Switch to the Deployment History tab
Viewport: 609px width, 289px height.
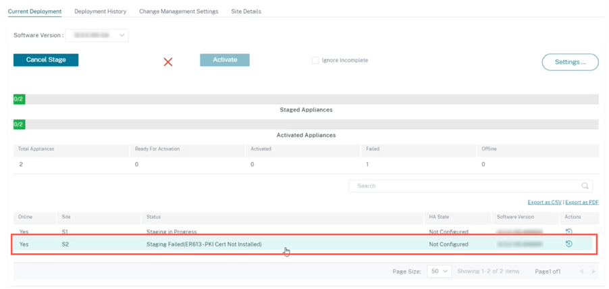click(x=100, y=11)
